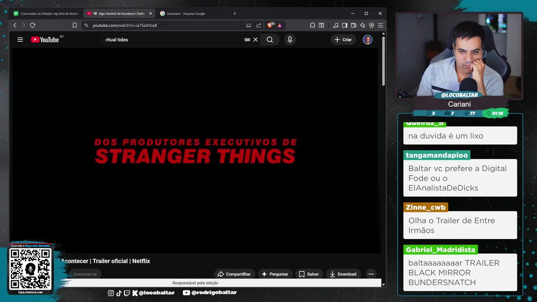Viewport: 537px width, 302px height.
Task: Click the 01:16 timer in stats bar
Action: (x=495, y=113)
